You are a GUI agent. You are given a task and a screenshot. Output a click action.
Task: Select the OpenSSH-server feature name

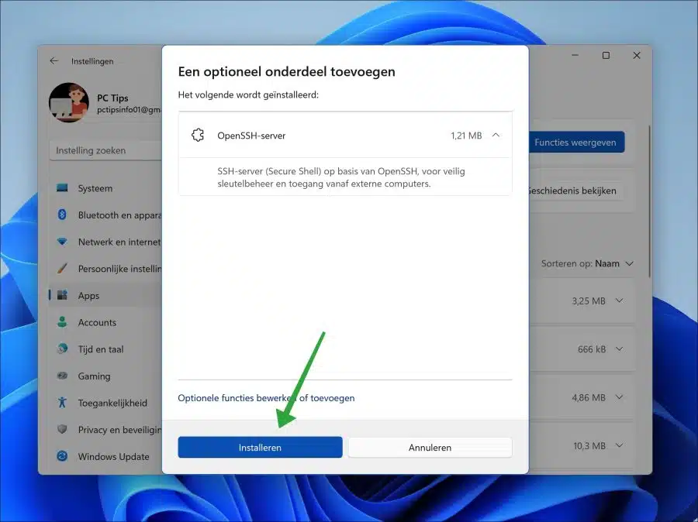point(251,136)
